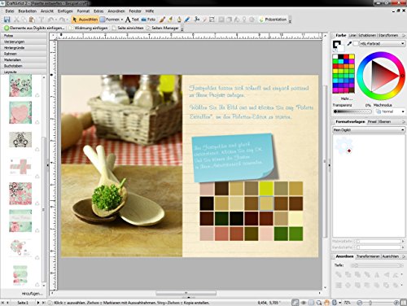Screen dimensions: 407x306
Task: Click Seiten Manager button
Action: (163, 28)
